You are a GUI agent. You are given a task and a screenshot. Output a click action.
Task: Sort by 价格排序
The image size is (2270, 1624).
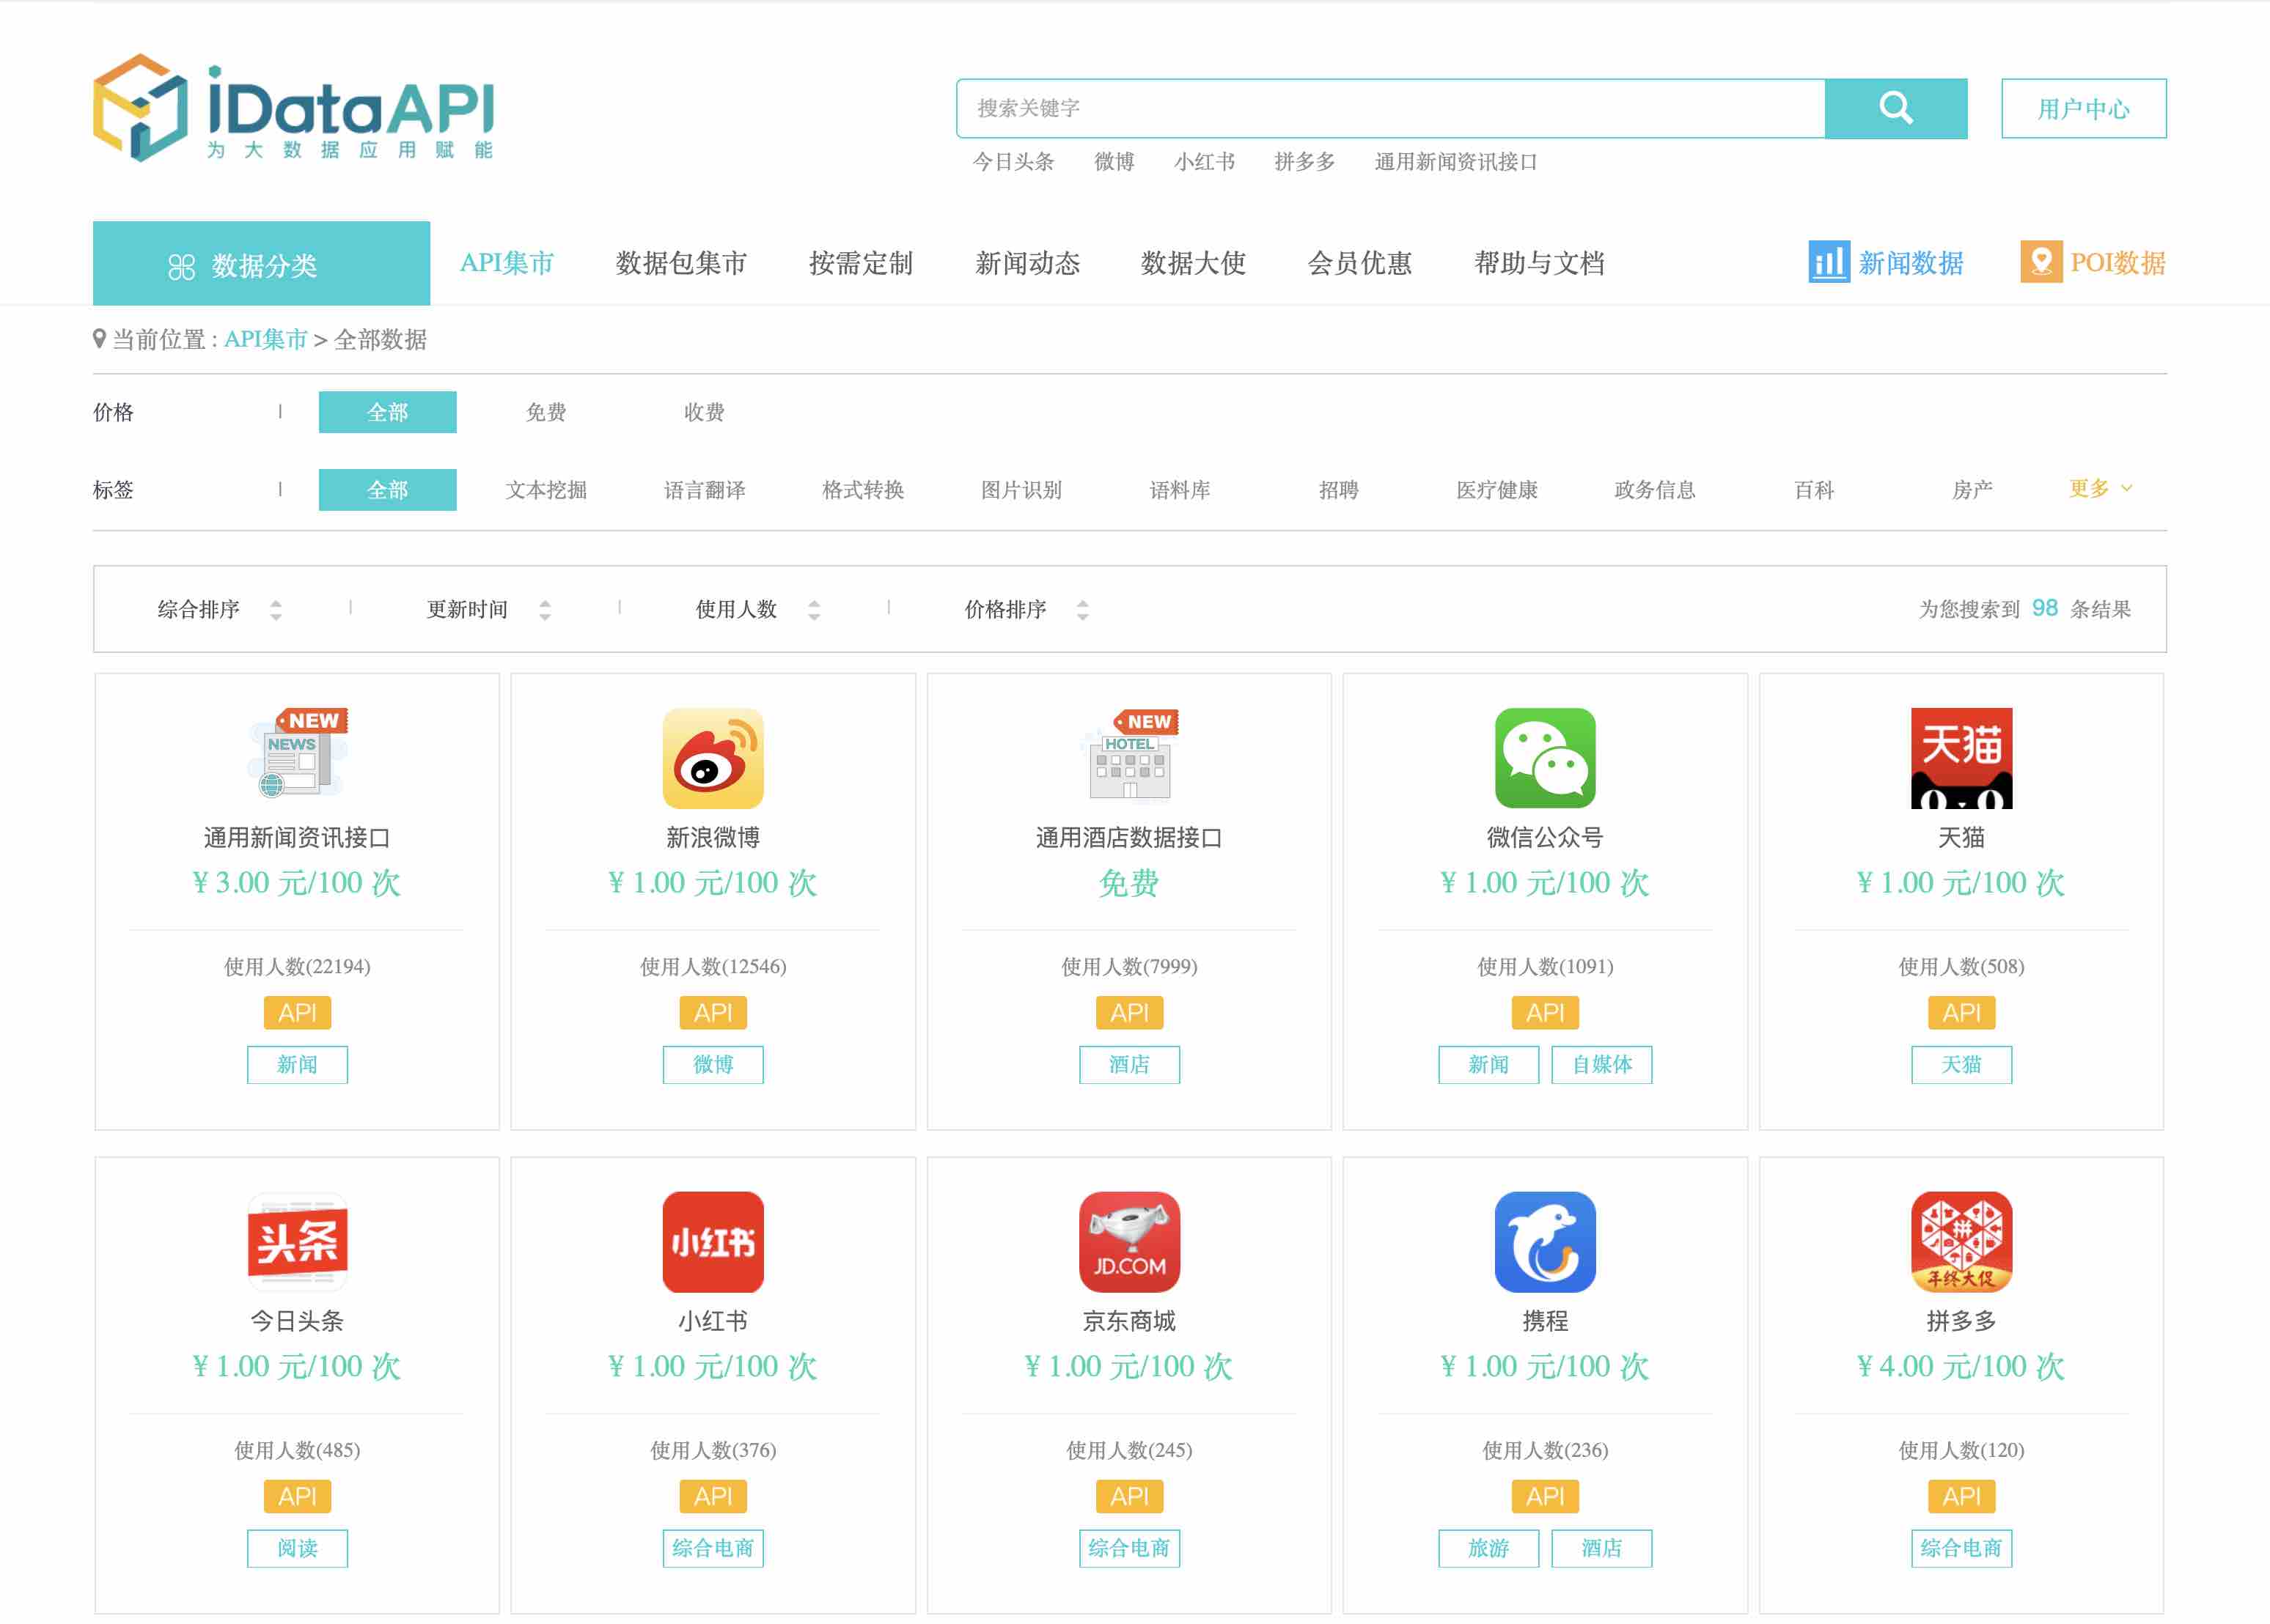[x=1026, y=609]
